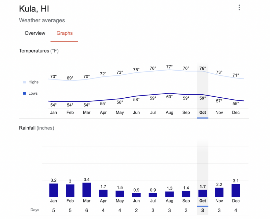Click the dark blue Lows legend swatch

click(24, 93)
